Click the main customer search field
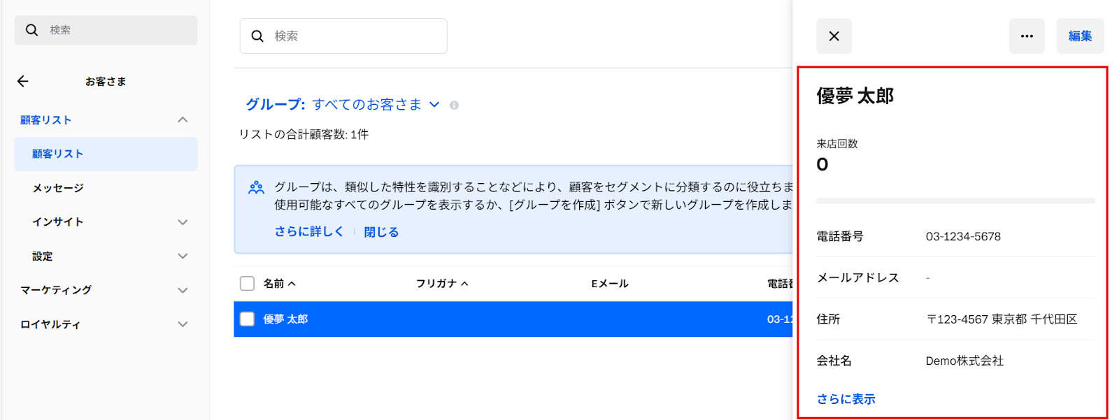The width and height of the screenshot is (1119, 420). tap(353, 36)
